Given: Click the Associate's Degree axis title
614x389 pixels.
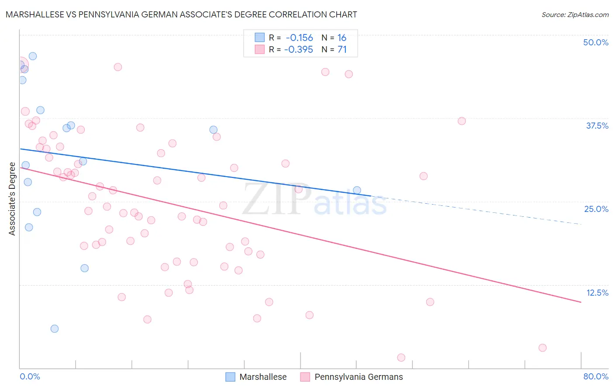Looking at the screenshot, I should point(12,199).
